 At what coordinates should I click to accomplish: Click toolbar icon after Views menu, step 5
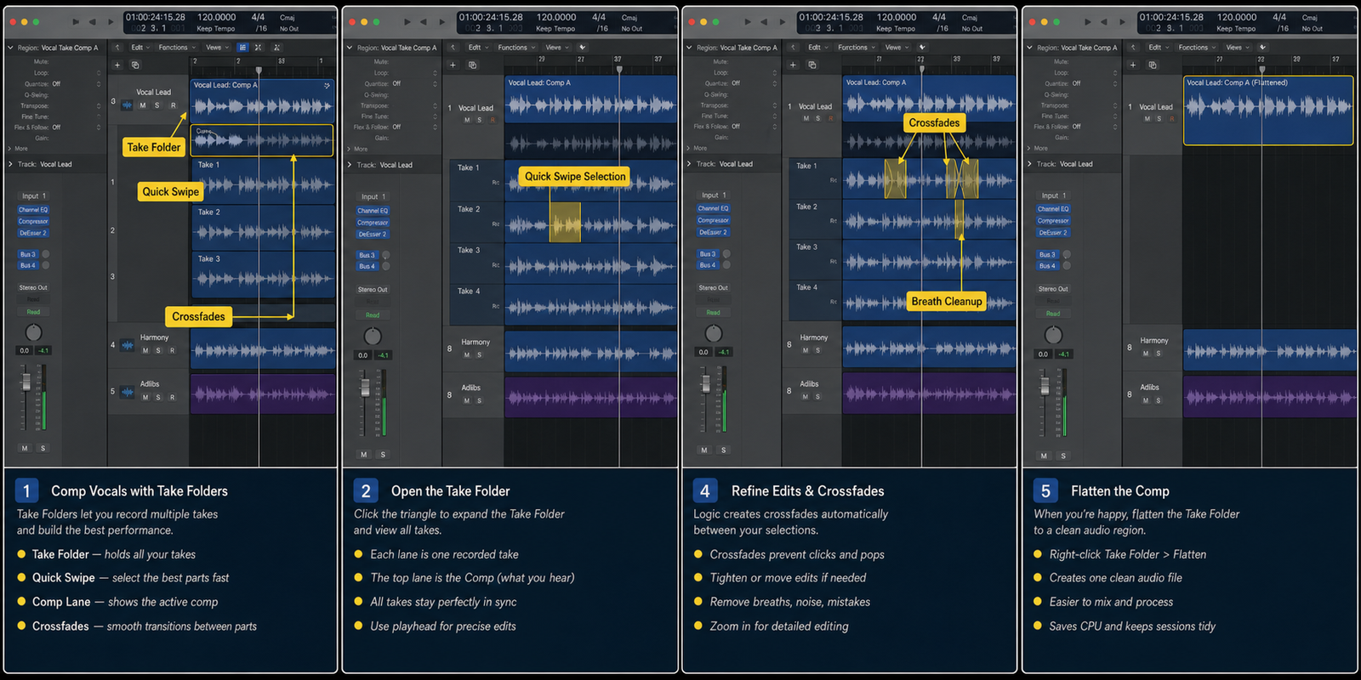(1262, 48)
